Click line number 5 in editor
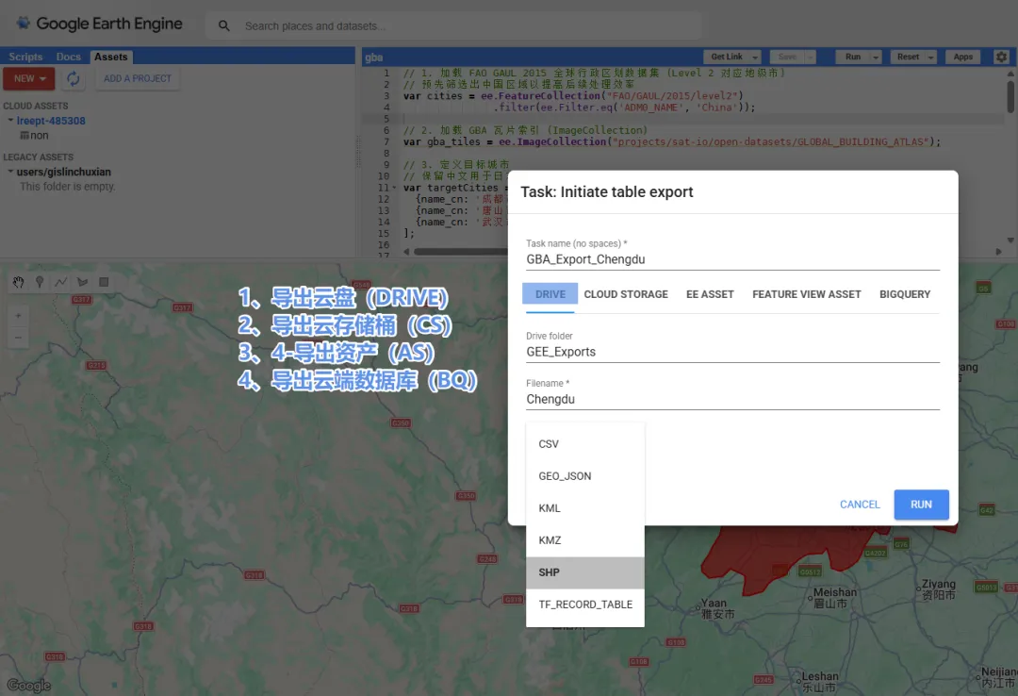1018x696 pixels. [386, 119]
